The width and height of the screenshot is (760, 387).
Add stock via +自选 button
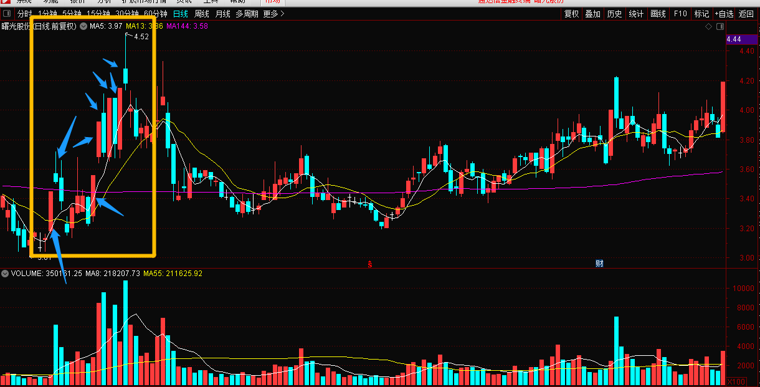click(724, 14)
